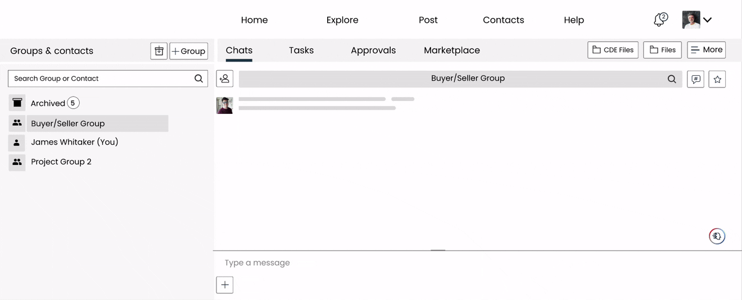This screenshot has width=742, height=300.
Task: Click the circular chat history icon
Action: [717, 237]
